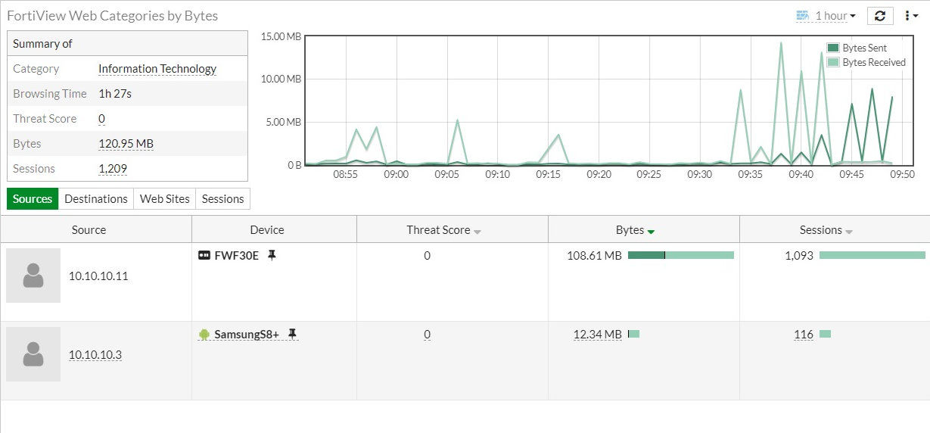Click the 108.61 MB bytes bar

(x=681, y=256)
